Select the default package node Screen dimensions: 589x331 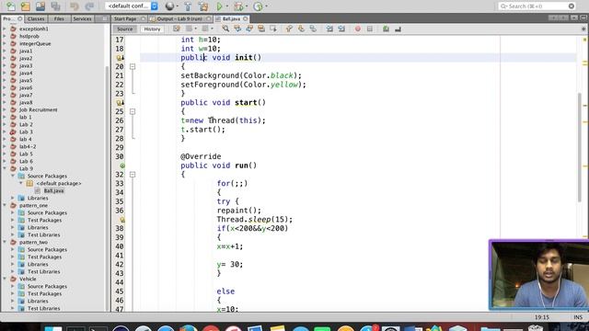click(59, 184)
